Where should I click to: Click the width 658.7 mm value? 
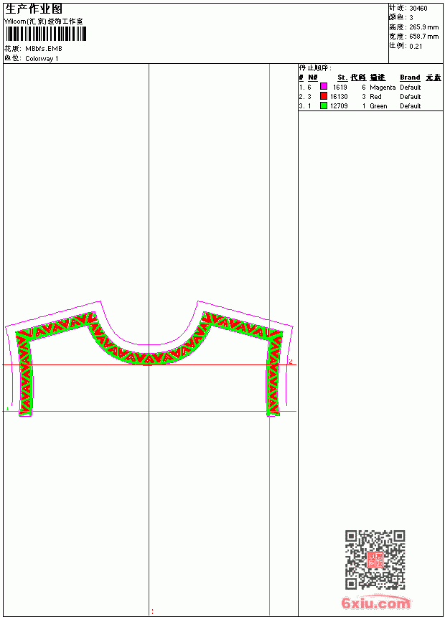(x=423, y=37)
